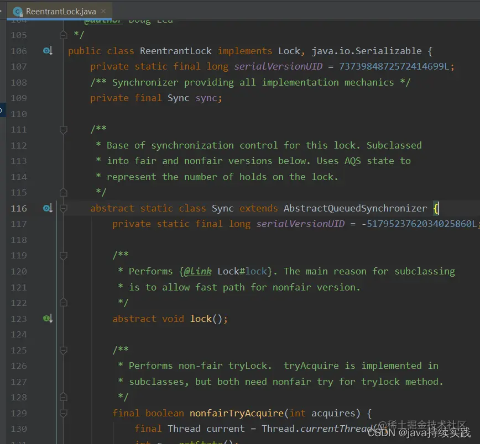Viewport: 480px width, 444px height.
Task: Click the trylock word on line 127
Action: 380,382
